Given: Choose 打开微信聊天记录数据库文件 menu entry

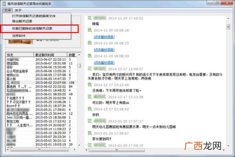Looking at the screenshot, I should pos(34,16).
